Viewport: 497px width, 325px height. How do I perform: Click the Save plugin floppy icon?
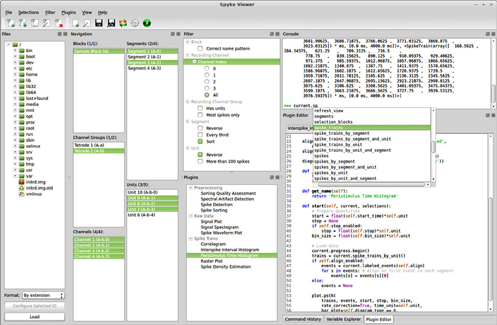point(99,23)
